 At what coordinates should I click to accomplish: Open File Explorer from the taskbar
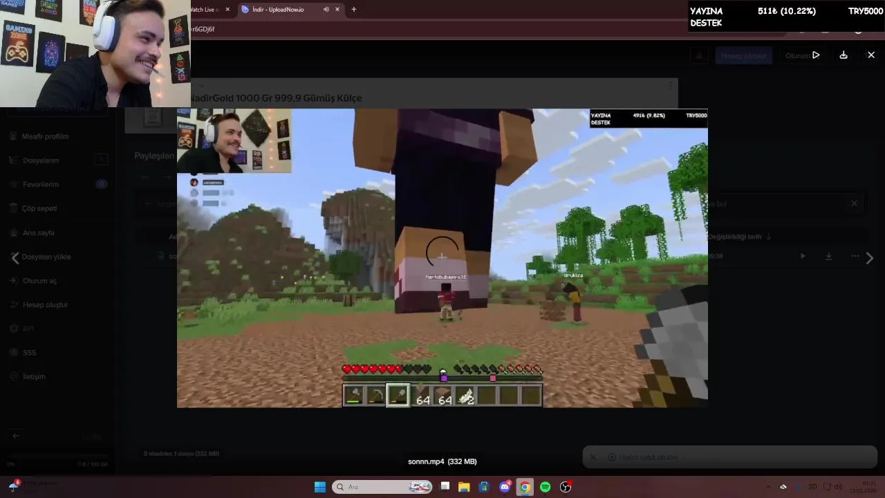coord(464,487)
